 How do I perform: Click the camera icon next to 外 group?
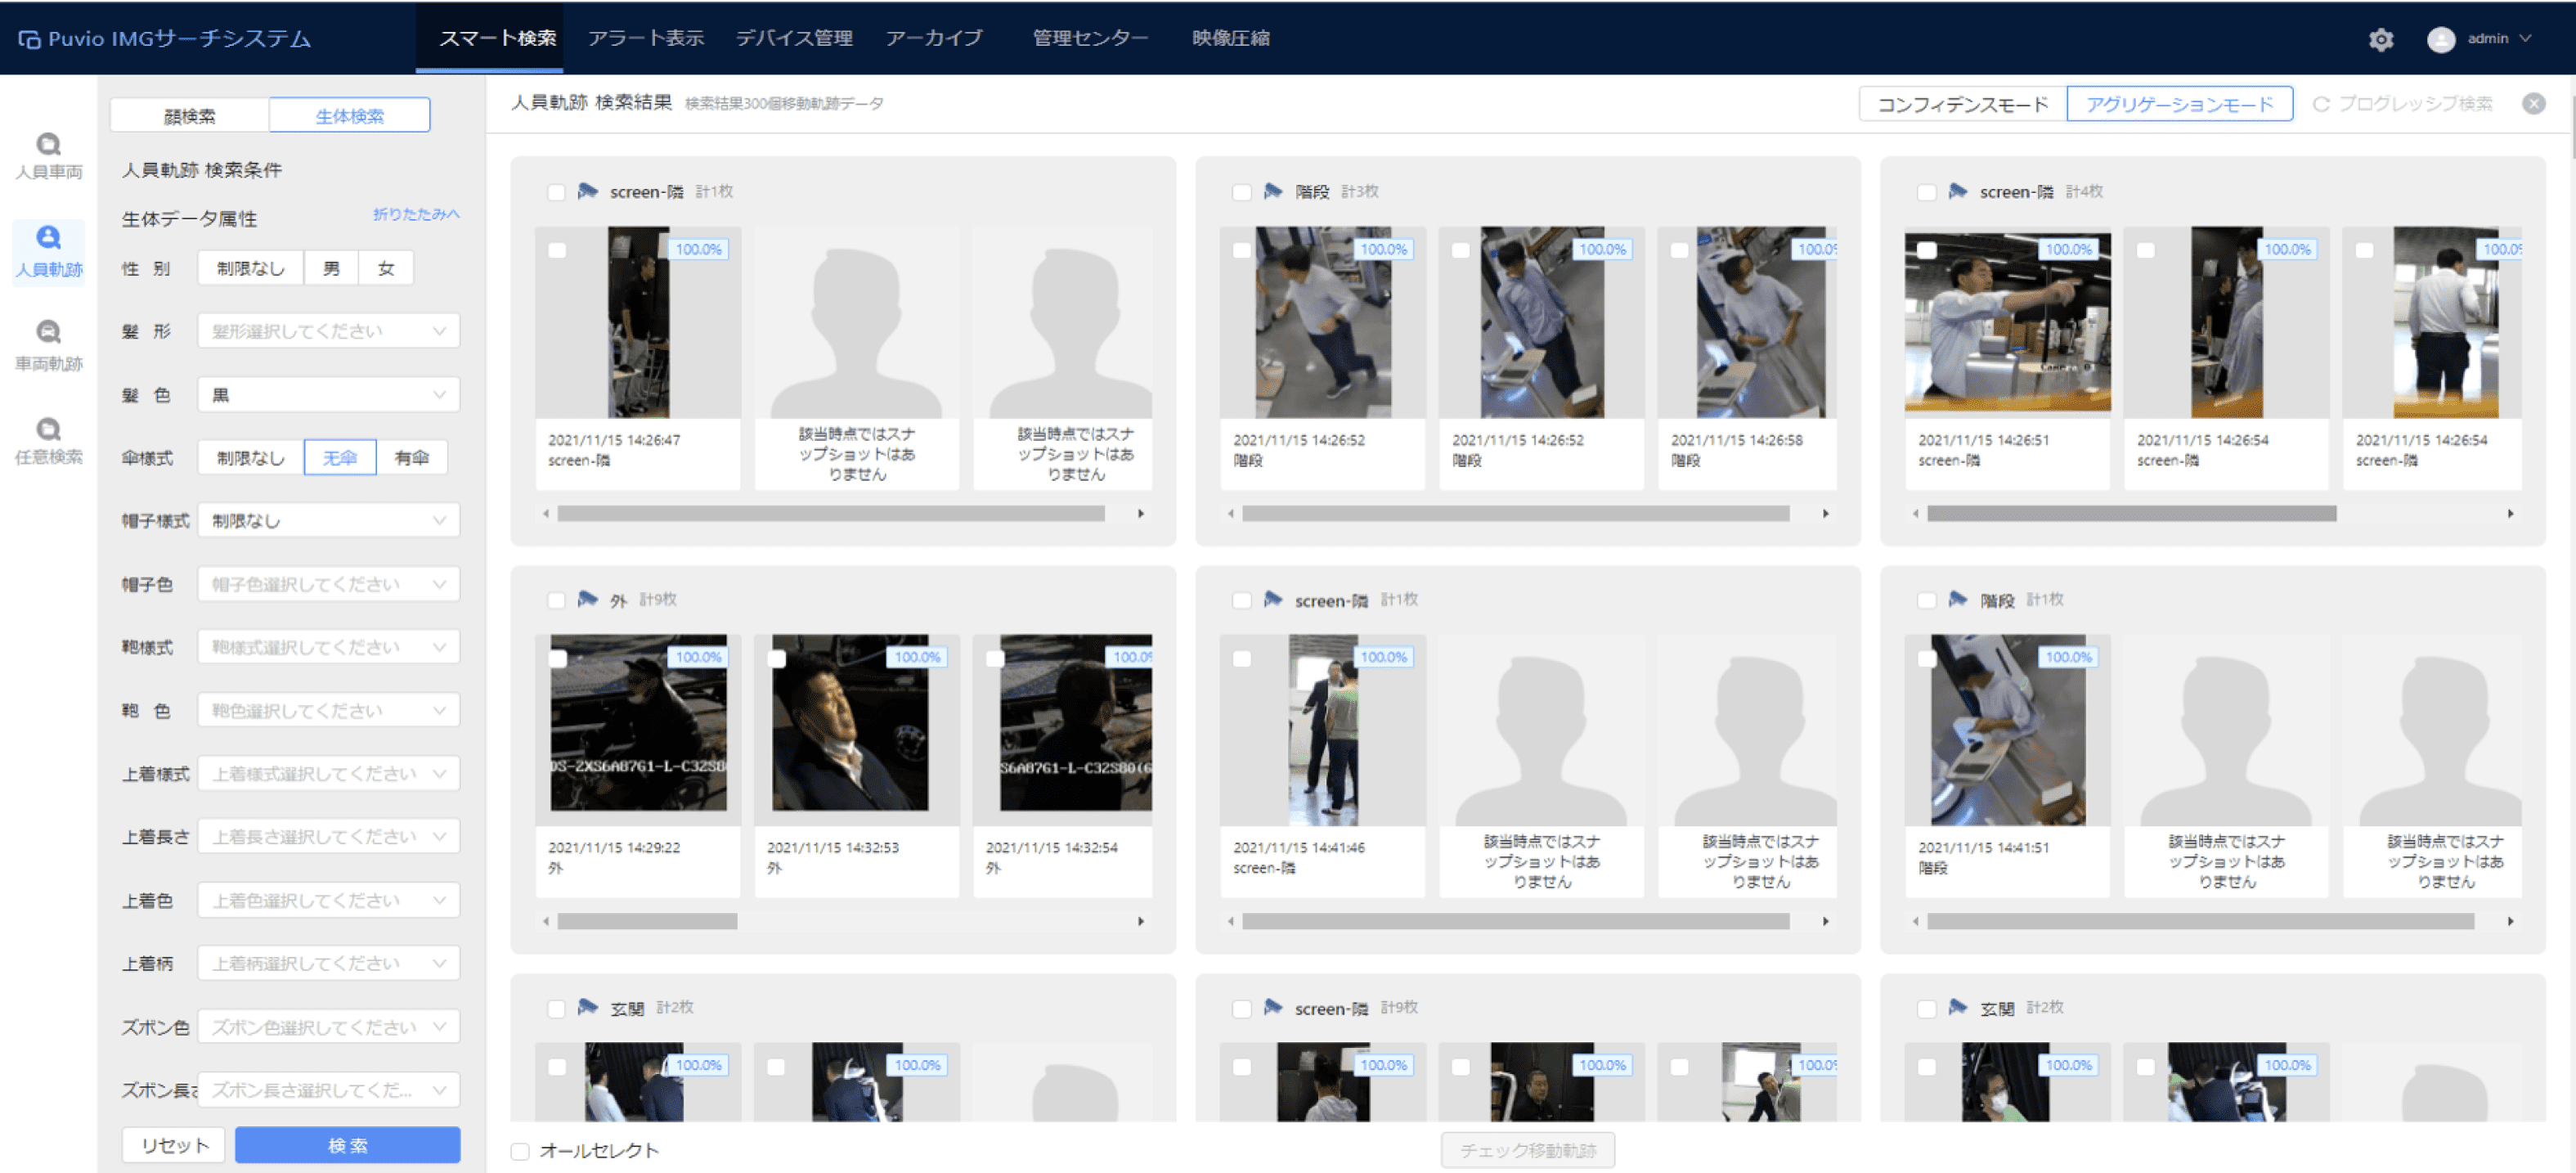click(x=588, y=599)
